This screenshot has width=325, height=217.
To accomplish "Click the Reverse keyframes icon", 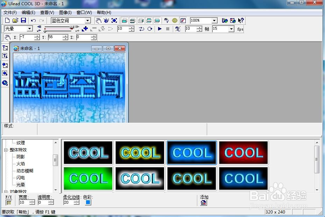I will (102, 29).
